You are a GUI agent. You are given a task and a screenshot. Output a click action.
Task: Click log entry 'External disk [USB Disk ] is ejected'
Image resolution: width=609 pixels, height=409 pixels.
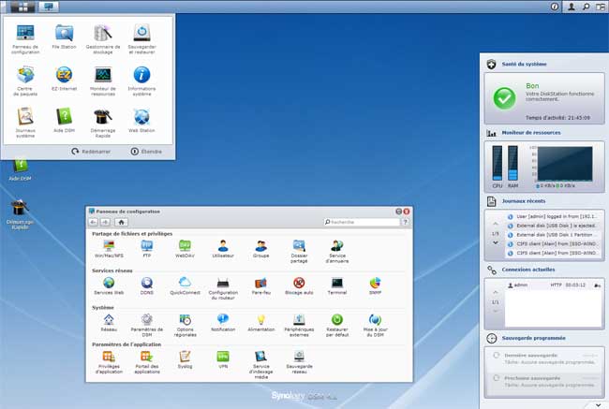(x=553, y=226)
